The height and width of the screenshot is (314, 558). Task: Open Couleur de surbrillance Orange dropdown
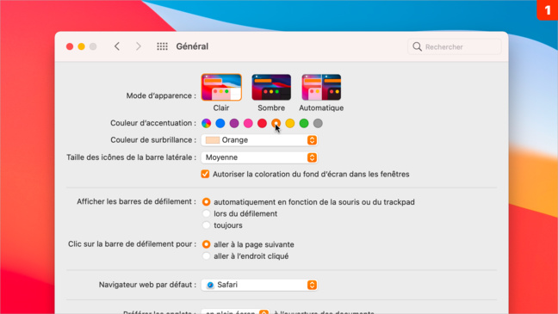point(259,140)
